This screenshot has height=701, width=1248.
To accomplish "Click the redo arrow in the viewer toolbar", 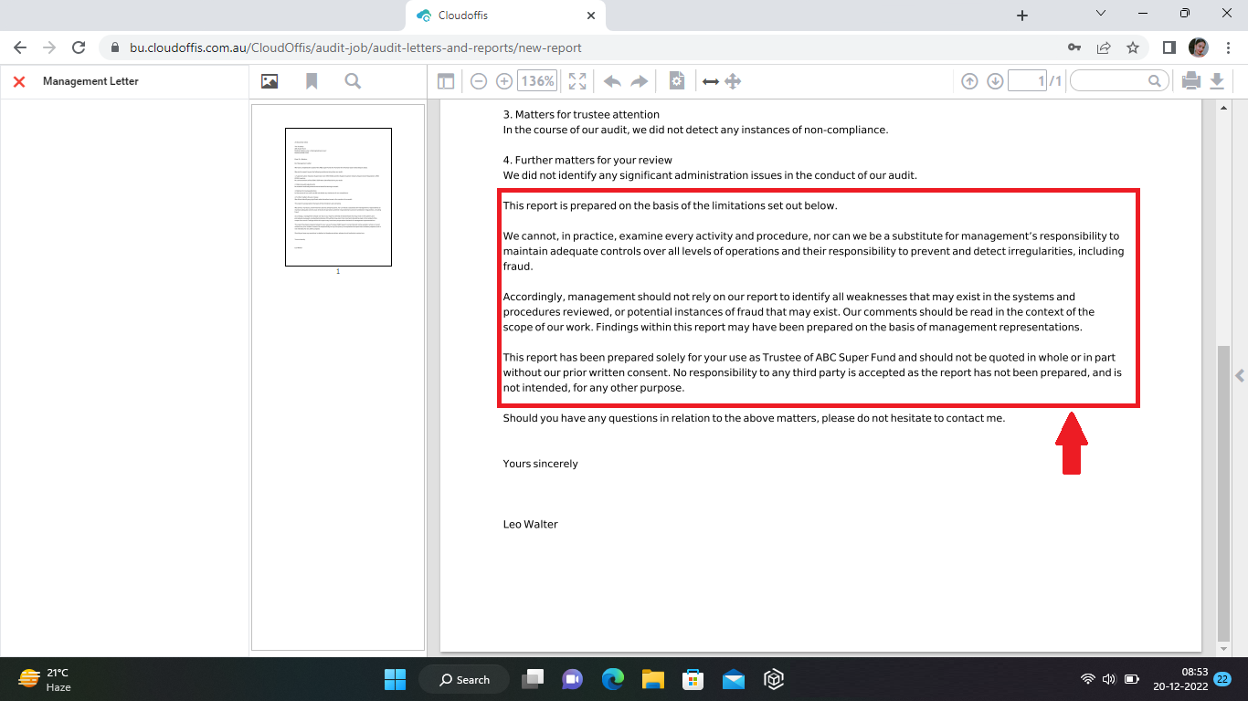I will click(x=640, y=81).
